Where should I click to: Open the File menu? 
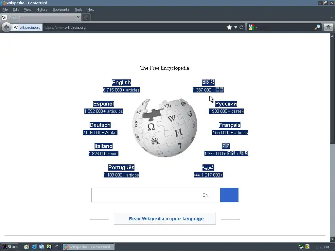coord(5,9)
